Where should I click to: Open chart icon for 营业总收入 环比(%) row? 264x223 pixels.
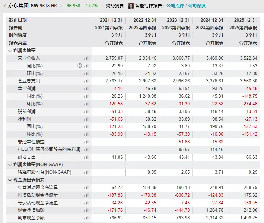tap(86, 73)
